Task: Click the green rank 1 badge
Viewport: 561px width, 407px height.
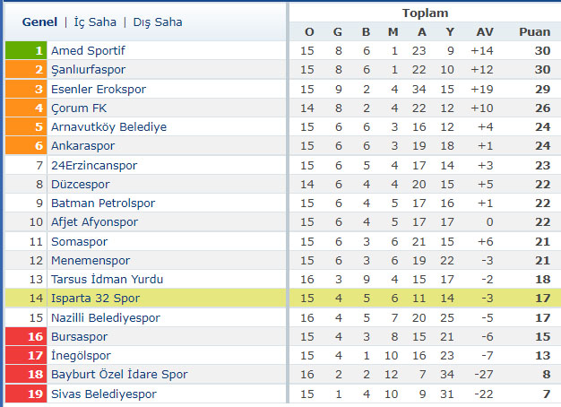Action: (25, 51)
